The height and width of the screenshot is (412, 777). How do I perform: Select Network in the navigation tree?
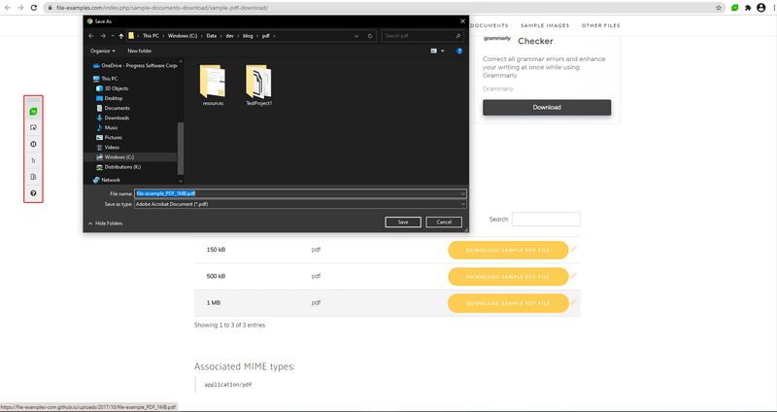tap(107, 180)
